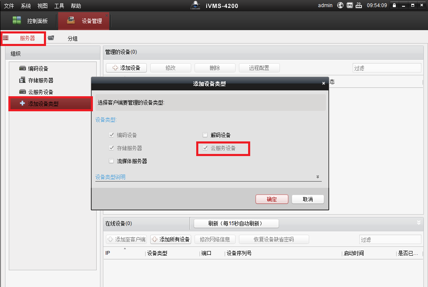Click the memory usage icon in the title bar
This screenshot has height=287, width=428.
tap(359, 5)
